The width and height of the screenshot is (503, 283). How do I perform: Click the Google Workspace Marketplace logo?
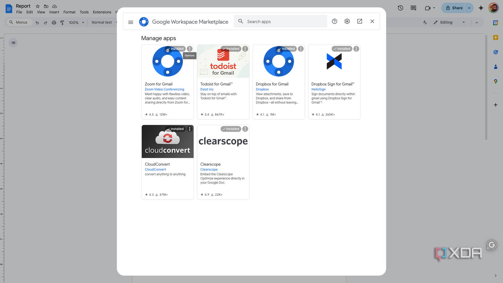coord(144,22)
